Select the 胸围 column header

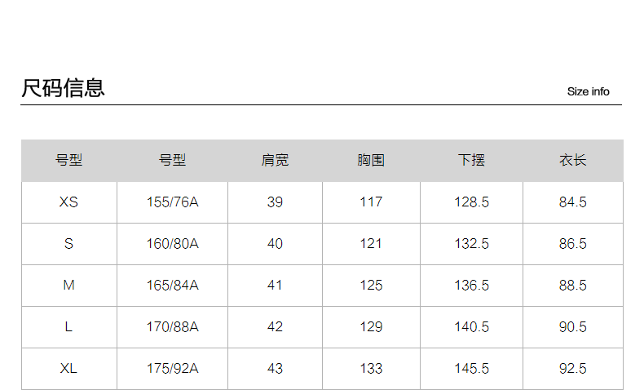[x=371, y=161]
